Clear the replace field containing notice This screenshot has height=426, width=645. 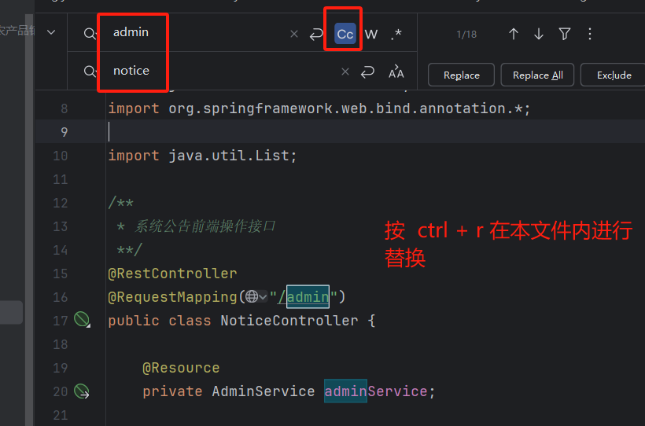point(345,72)
